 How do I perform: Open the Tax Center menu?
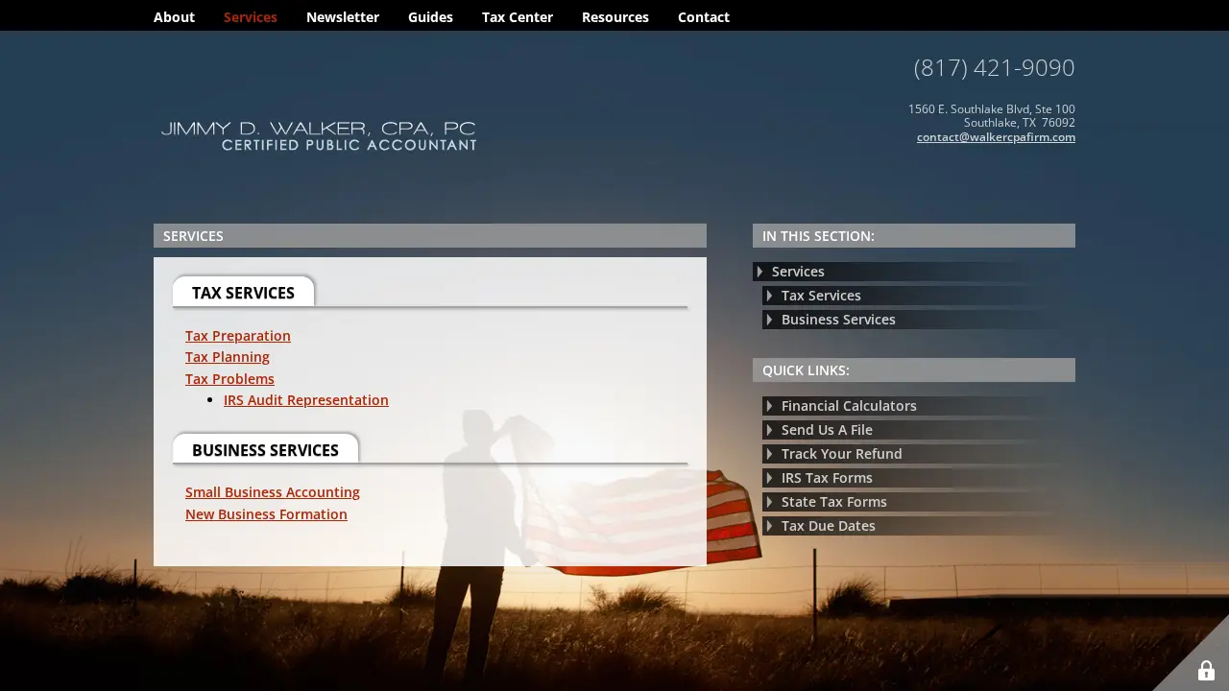tap(518, 17)
